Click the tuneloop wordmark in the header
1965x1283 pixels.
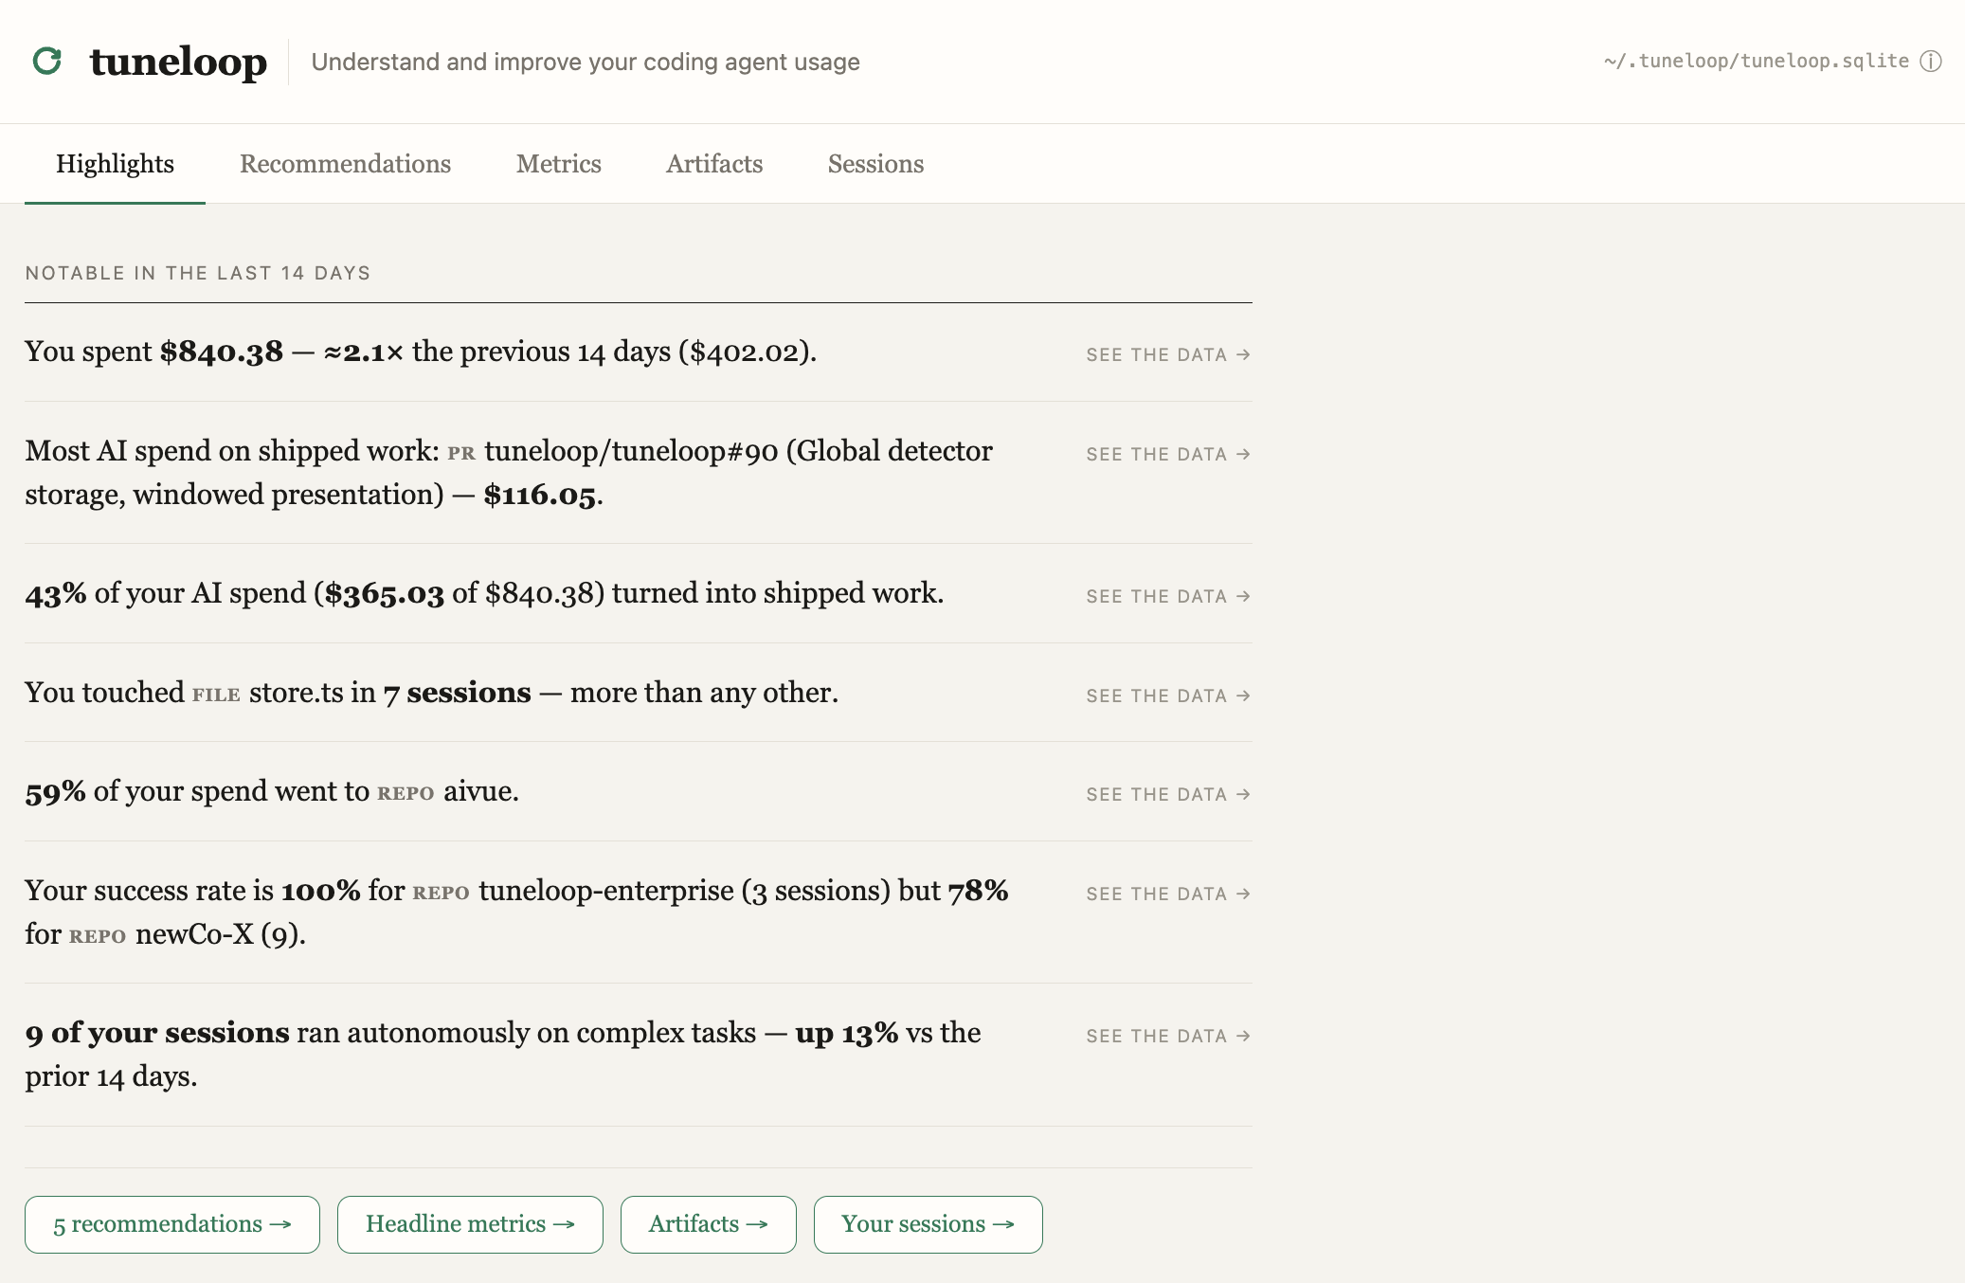point(178,62)
